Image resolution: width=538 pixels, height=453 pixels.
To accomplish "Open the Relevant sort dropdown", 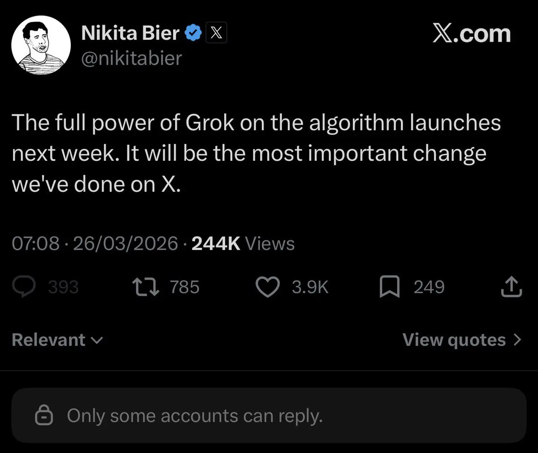I will (57, 340).
